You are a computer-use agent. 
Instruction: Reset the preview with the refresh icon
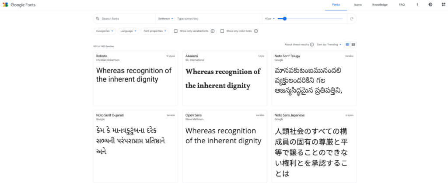pos(351,19)
